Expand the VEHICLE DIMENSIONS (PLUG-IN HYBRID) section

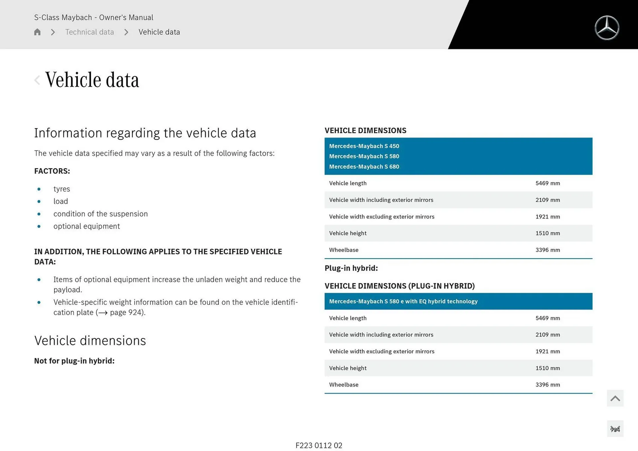(x=400, y=286)
